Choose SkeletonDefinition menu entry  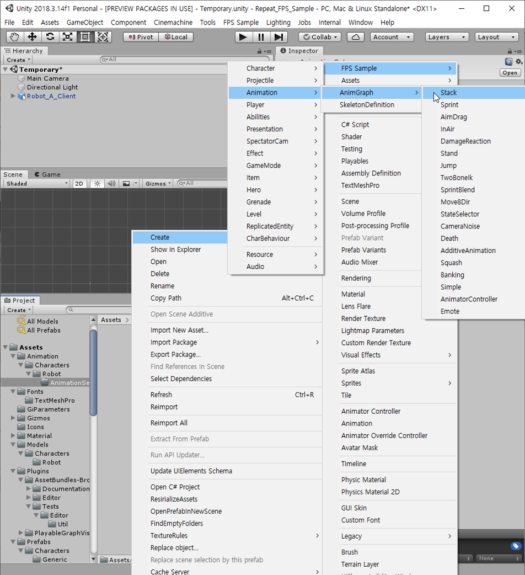click(371, 104)
